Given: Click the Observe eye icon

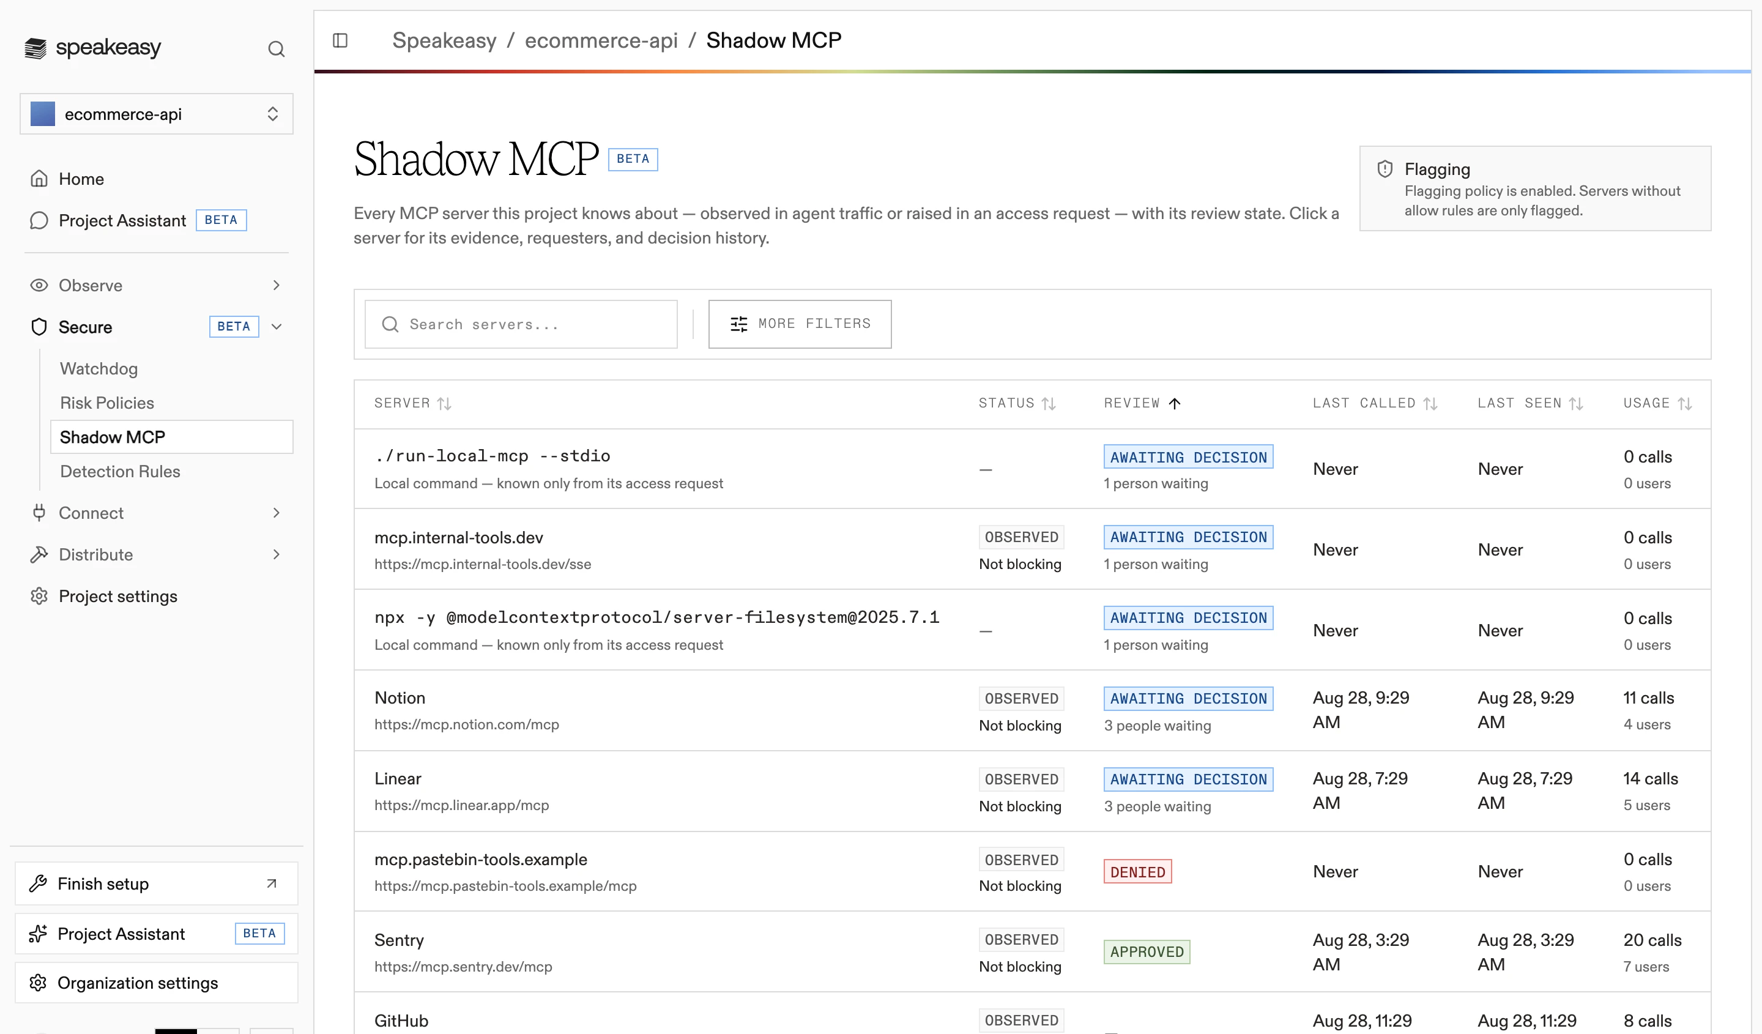Looking at the screenshot, I should coord(39,285).
